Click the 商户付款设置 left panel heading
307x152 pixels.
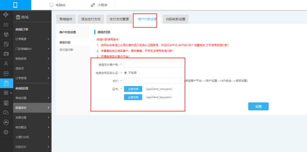[68, 32]
